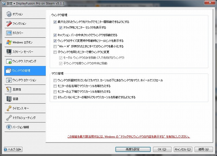The image size is (217, 156).
Task: Click the moon screen icon for スクリーン セーバー
Action: [x=9, y=52]
